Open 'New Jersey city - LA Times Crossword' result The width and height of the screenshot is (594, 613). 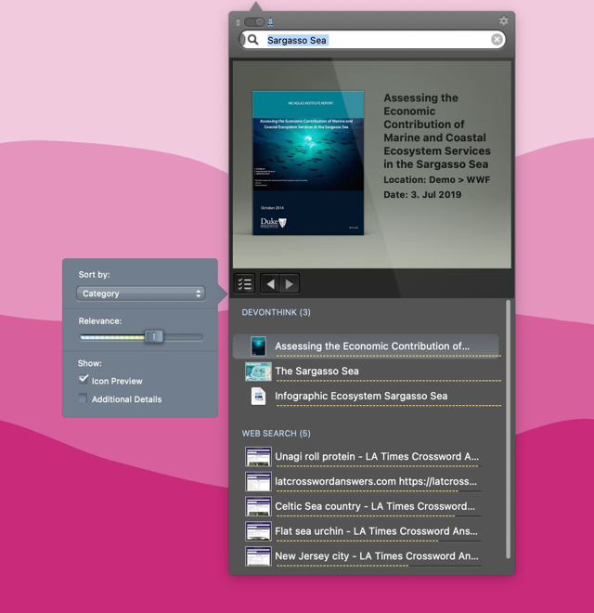pyautogui.click(x=363, y=556)
